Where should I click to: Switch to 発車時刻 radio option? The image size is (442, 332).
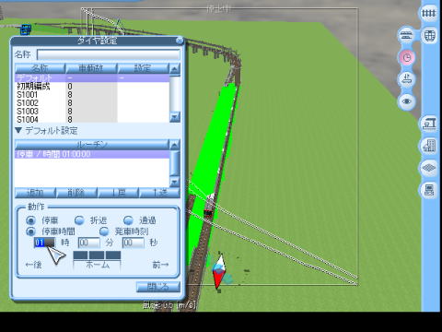coord(104,231)
